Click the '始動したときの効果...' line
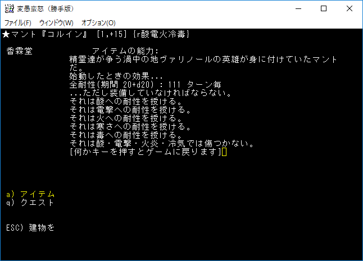 115,76
